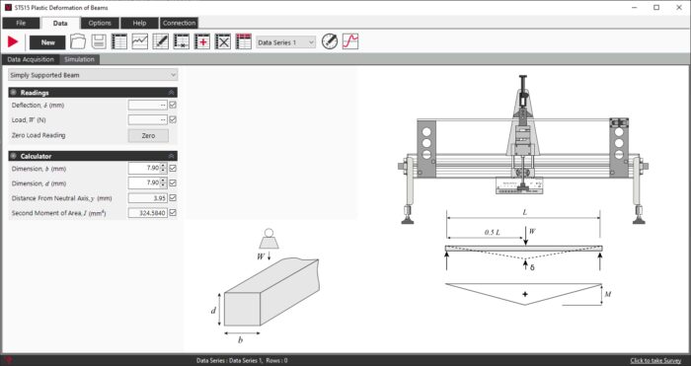The width and height of the screenshot is (691, 366).
Task: Click the add data series icon with red plus
Action: tap(202, 41)
